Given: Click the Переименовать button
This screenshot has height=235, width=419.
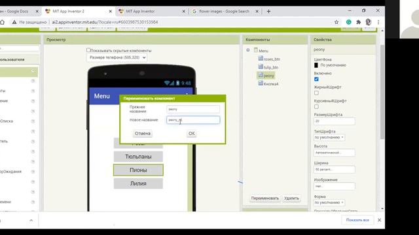Looking at the screenshot, I should click(x=264, y=198).
